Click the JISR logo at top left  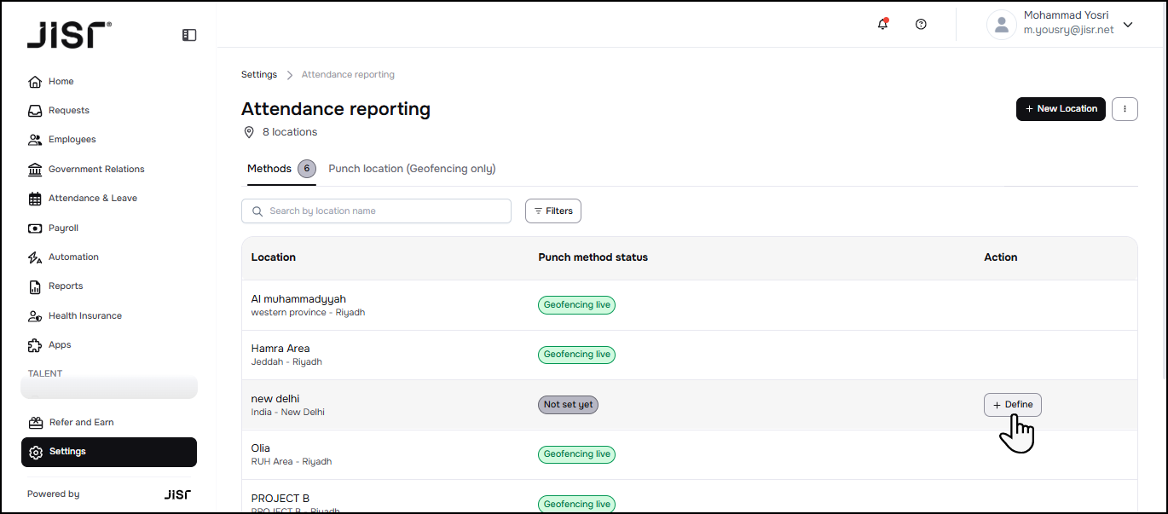68,35
